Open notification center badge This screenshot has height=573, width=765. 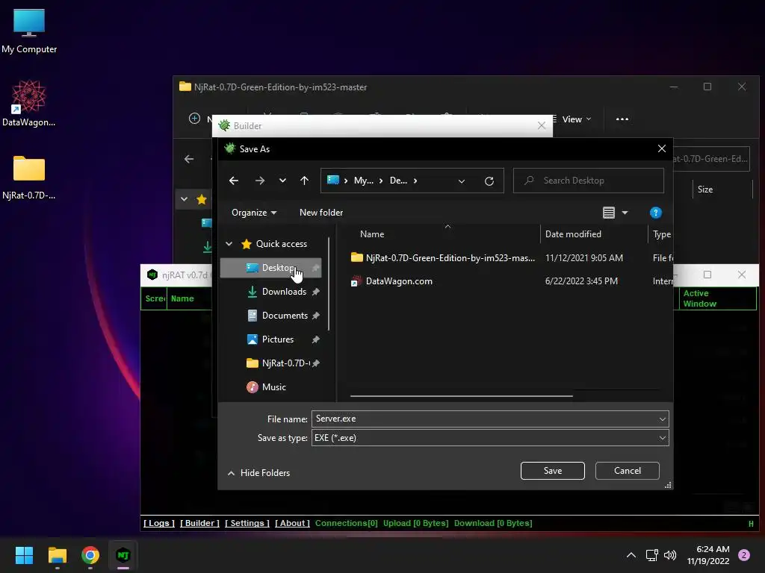click(x=744, y=555)
